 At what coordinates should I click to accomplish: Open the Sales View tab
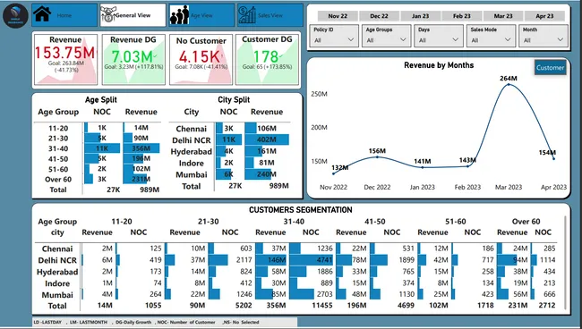click(x=270, y=15)
